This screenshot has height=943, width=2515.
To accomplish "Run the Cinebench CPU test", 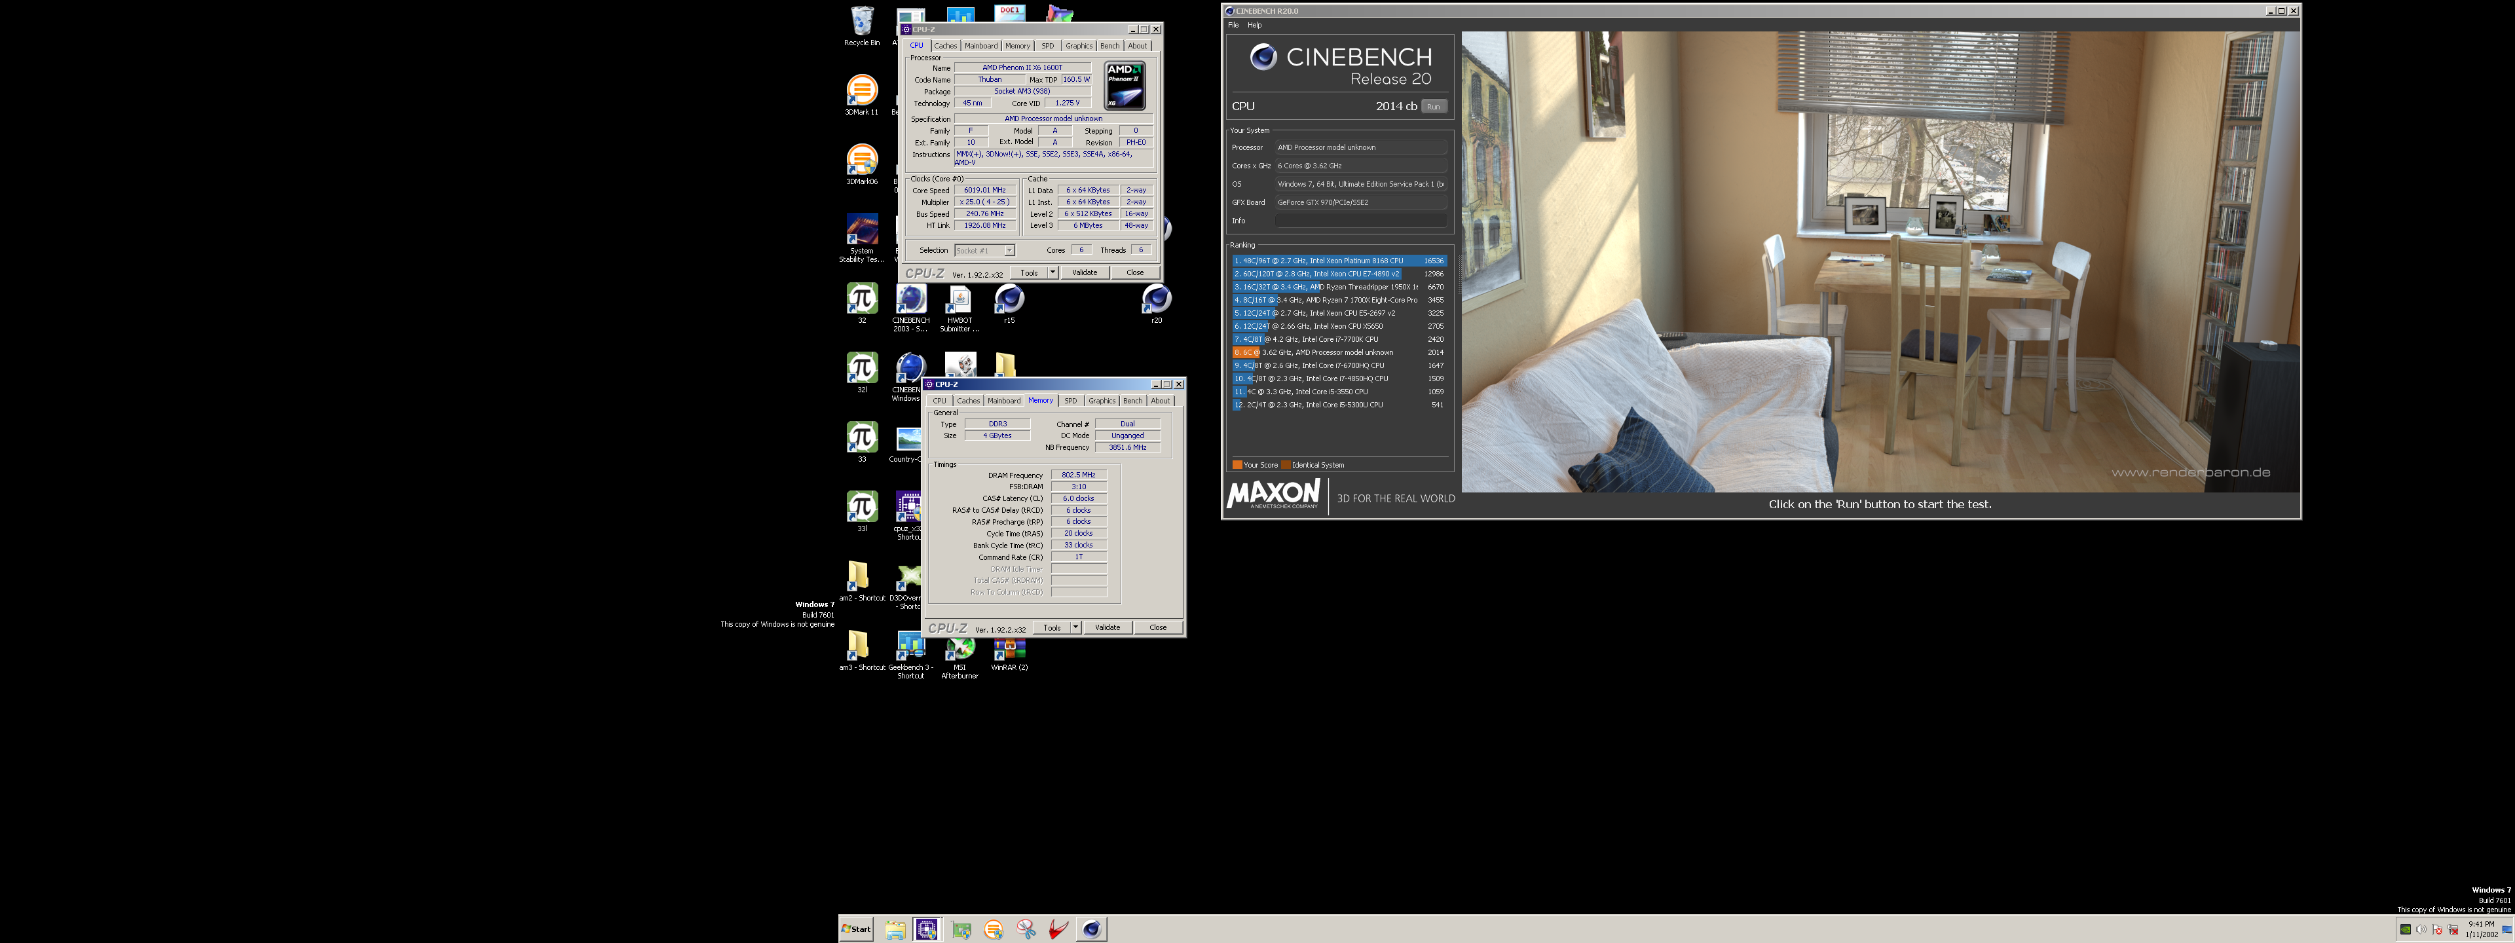I will [x=1433, y=106].
